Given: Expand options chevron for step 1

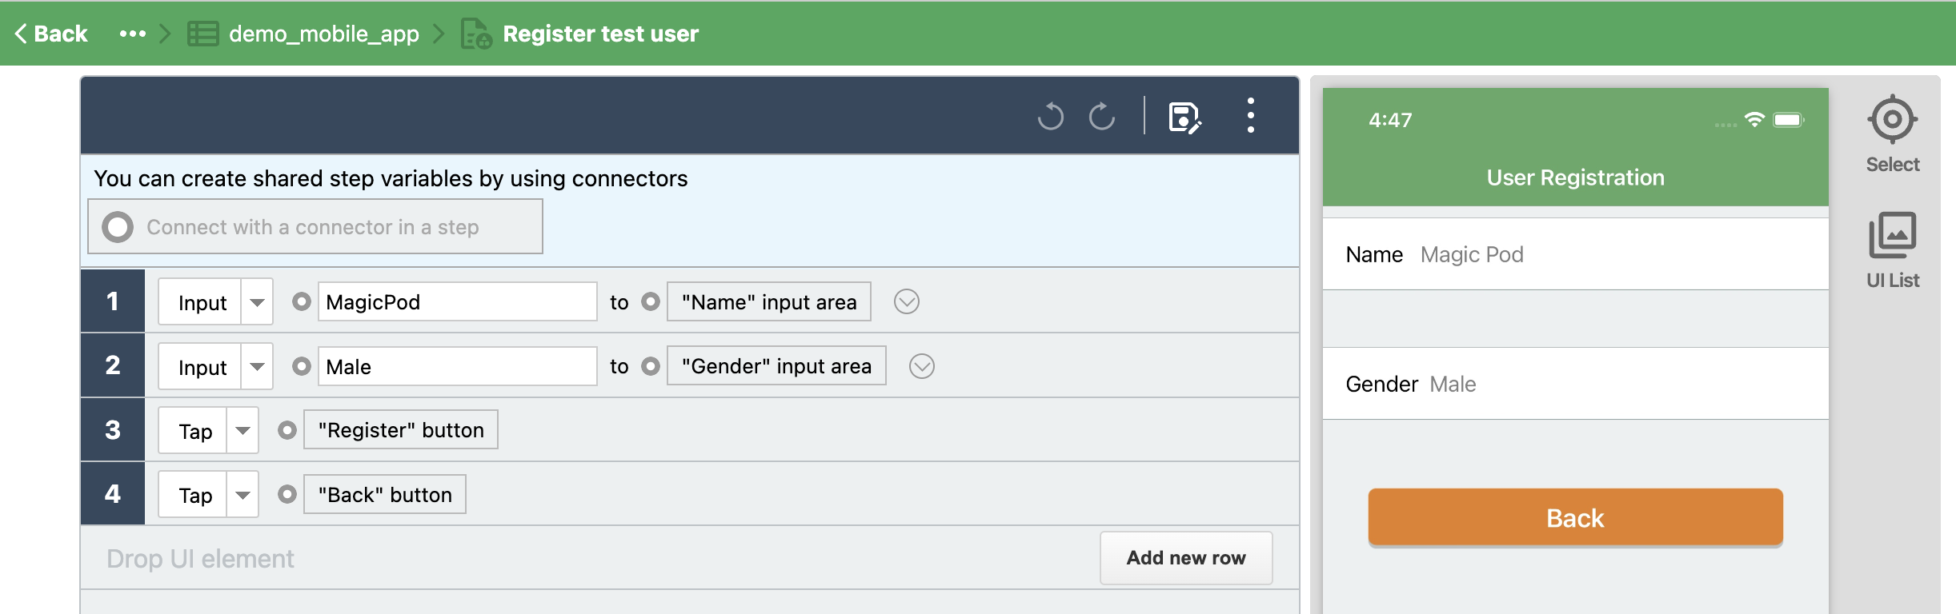Looking at the screenshot, I should (907, 301).
